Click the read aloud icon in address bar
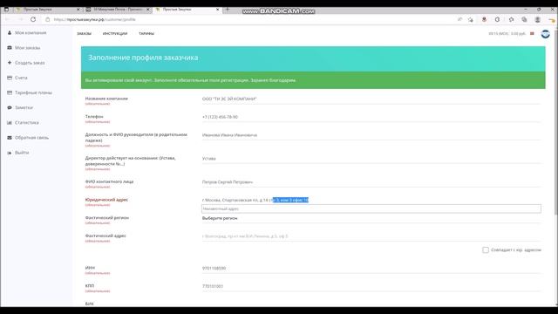Viewport: 558px width, 314px height. point(459,19)
